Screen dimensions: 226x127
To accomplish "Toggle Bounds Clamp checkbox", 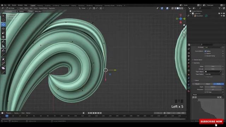I will pos(205,56).
